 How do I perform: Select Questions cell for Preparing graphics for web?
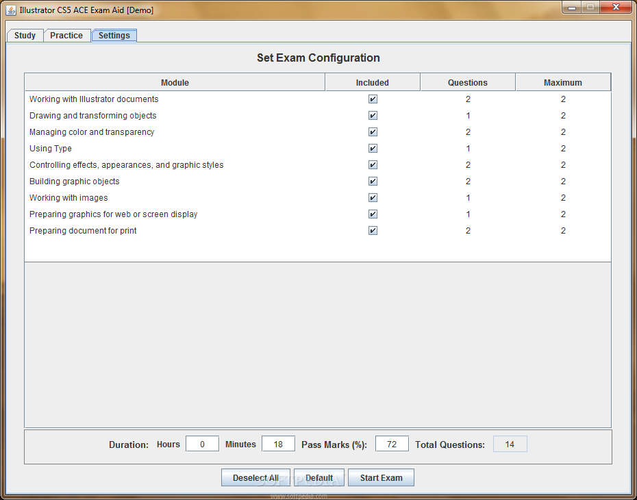click(x=468, y=214)
